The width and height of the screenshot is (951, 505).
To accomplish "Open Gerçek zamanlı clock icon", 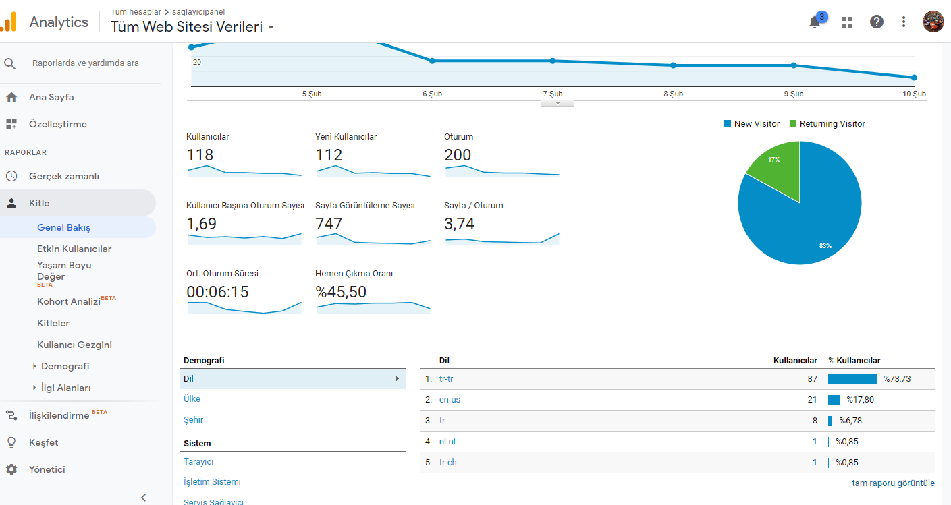I will (x=11, y=176).
